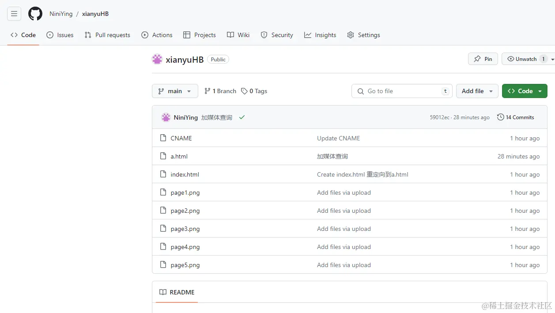
Task: Click the file icon next to index.html
Action: pyautogui.click(x=163, y=174)
